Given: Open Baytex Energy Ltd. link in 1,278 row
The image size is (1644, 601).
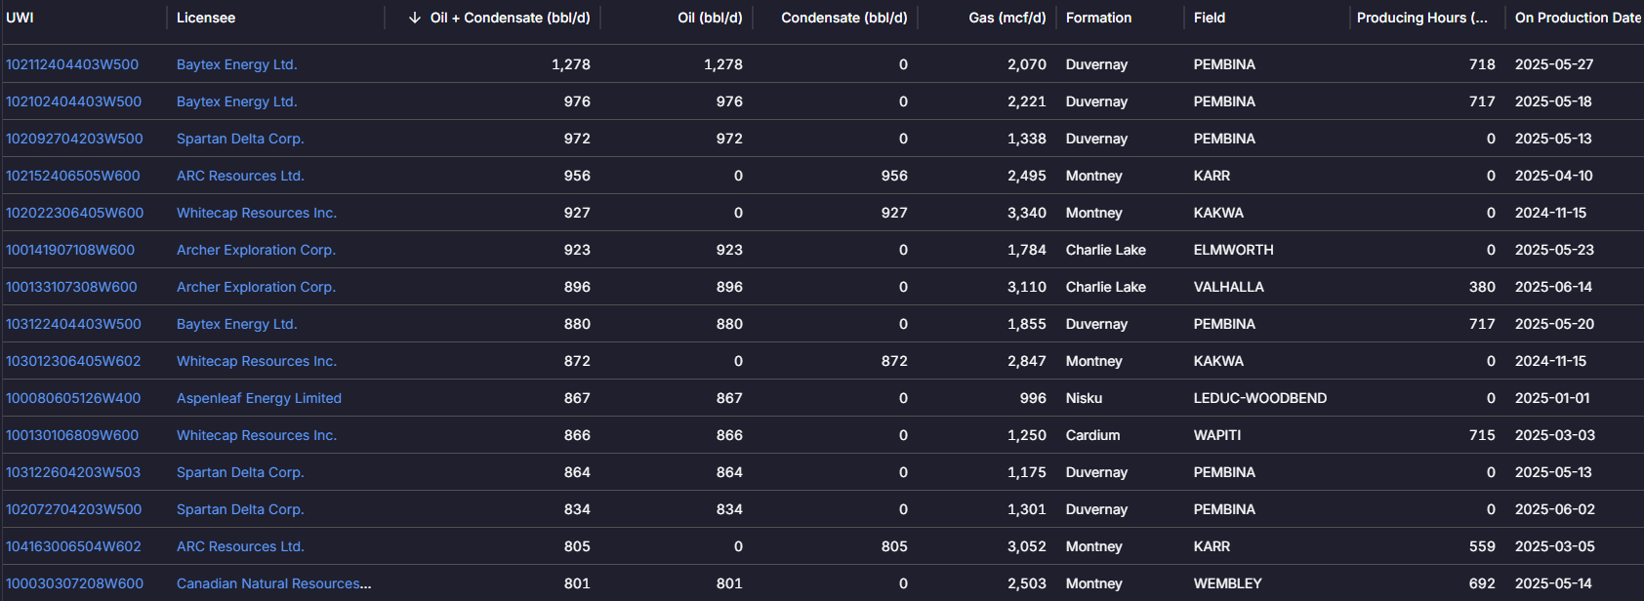Looking at the screenshot, I should [x=237, y=64].
